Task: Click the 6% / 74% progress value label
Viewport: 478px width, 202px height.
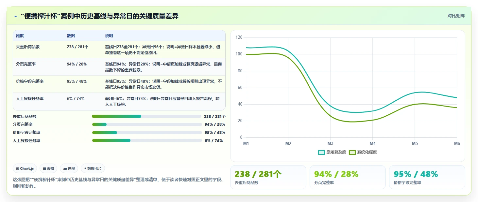Action: [x=214, y=141]
